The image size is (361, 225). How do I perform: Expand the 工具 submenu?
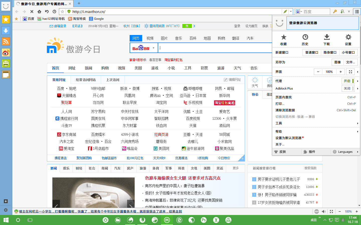coord(316,123)
